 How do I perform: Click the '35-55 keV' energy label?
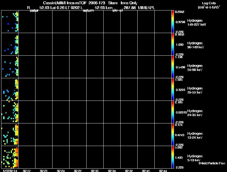[x=195, y=92]
